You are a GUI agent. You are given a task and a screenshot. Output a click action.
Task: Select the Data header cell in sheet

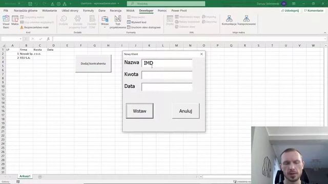coord(53,50)
